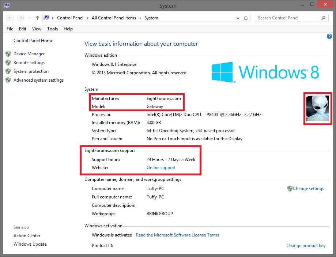336x257 pixels.
Task: Open Advanced system settings
Action: [38, 80]
